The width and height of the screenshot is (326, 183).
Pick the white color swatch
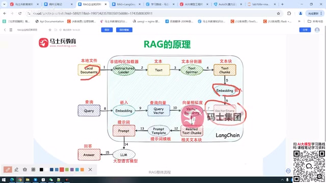(x=46, y=169)
